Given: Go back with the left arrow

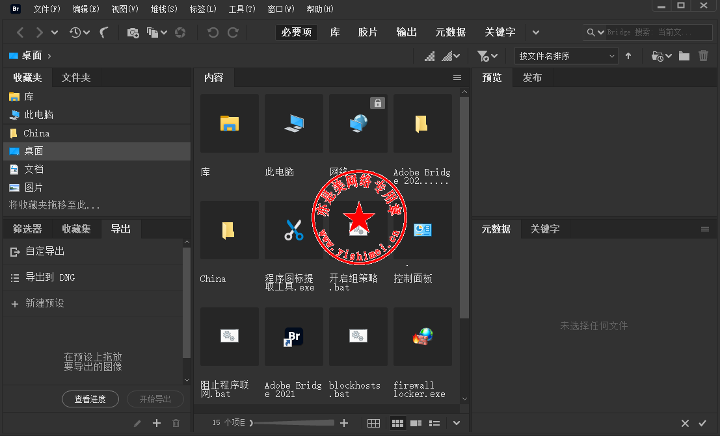Looking at the screenshot, I should [20, 32].
